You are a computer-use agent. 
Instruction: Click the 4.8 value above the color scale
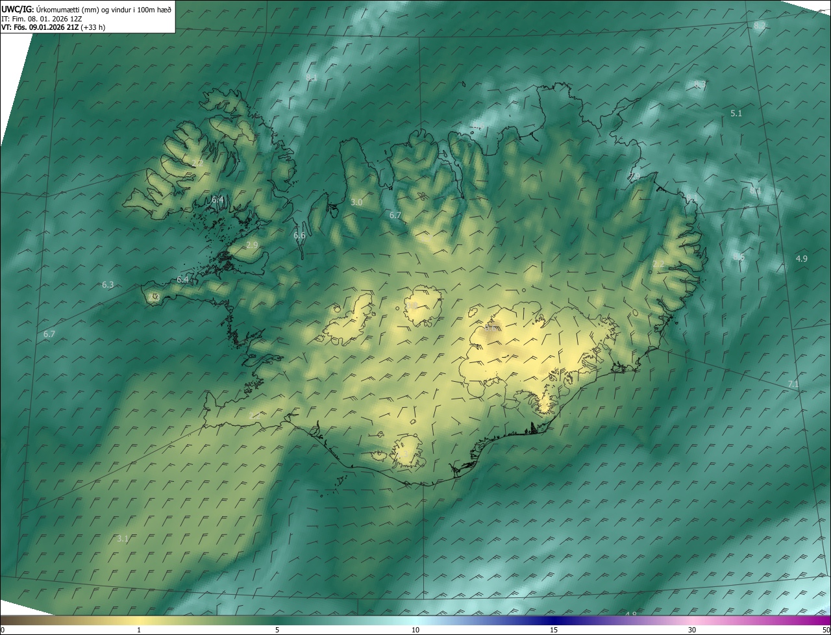point(630,614)
